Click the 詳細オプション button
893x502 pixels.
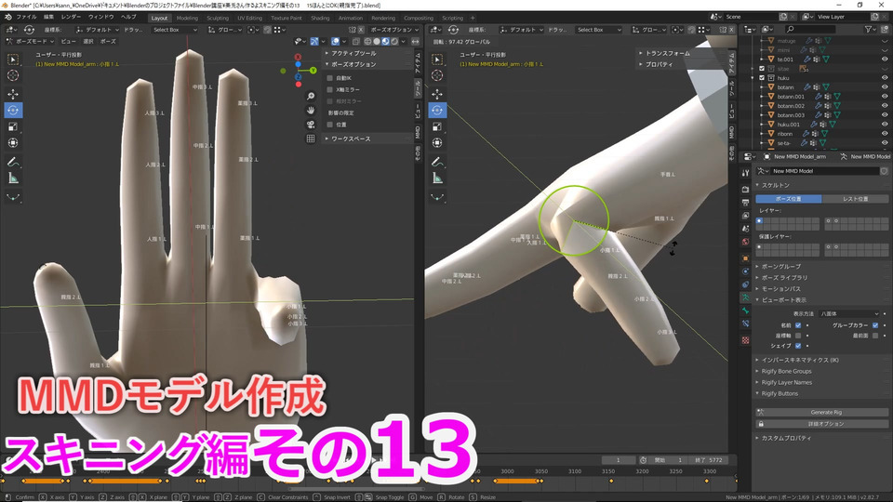tap(821, 424)
